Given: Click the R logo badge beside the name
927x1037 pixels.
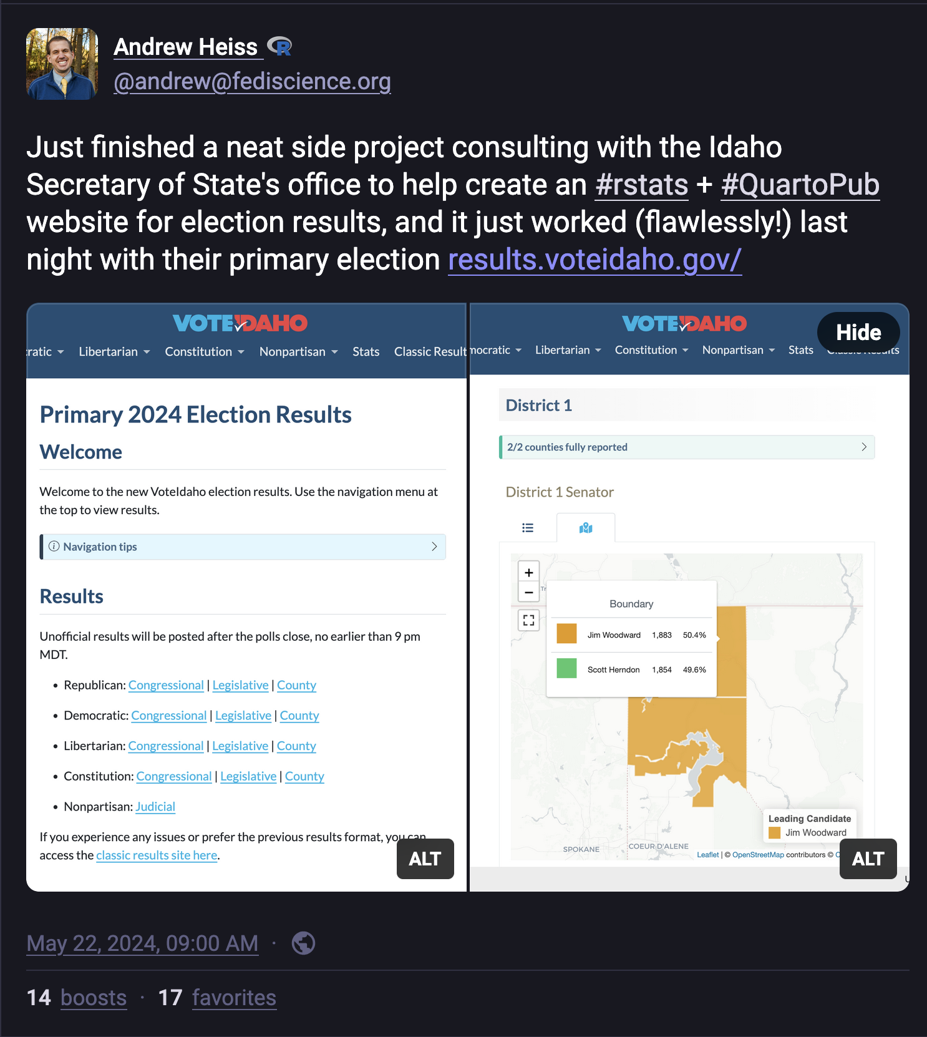Looking at the screenshot, I should tap(279, 46).
